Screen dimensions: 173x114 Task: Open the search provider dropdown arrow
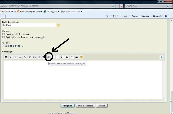click(171, 6)
